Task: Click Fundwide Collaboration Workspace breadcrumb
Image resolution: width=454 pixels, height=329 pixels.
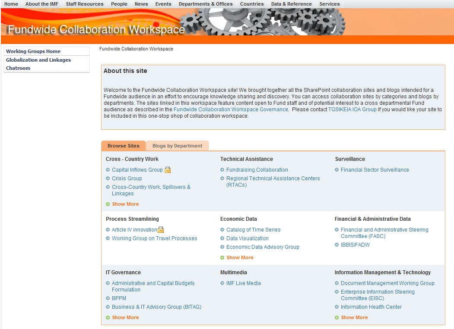Action: [x=136, y=49]
